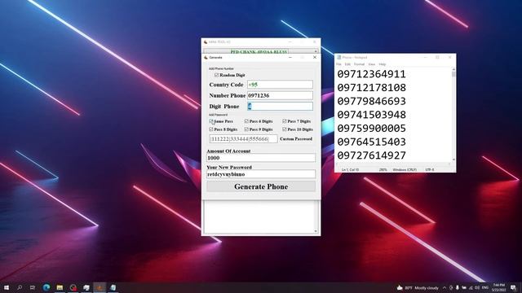Toggle the Pass 10 Digits checkbox
522x293 pixels.
point(285,129)
